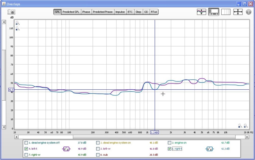Check the sub trace

[98, 155]
